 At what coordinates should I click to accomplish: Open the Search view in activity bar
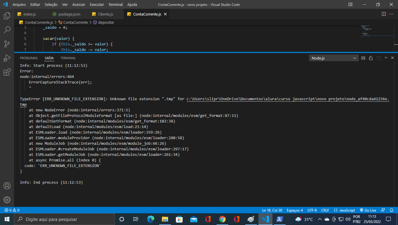coord(7,30)
